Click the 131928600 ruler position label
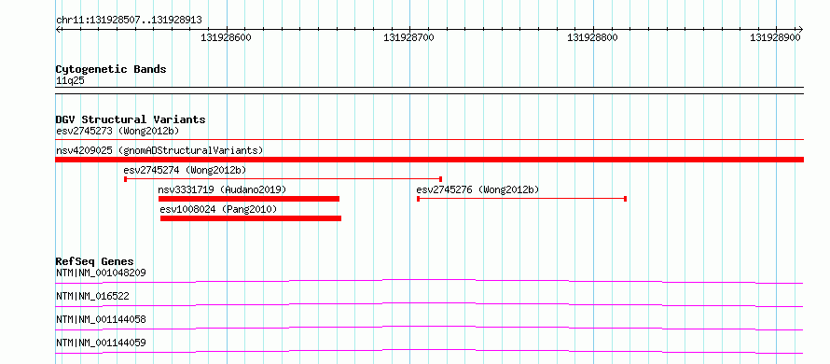The image size is (830, 364). (226, 37)
